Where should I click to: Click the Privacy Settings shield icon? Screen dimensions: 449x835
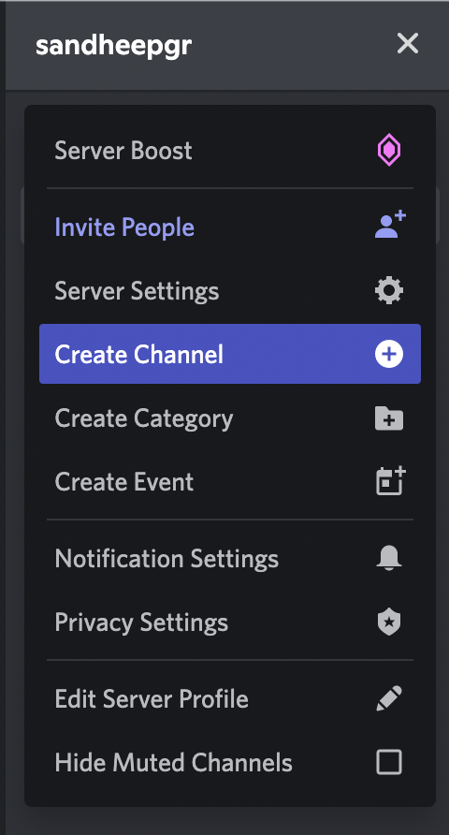[389, 622]
